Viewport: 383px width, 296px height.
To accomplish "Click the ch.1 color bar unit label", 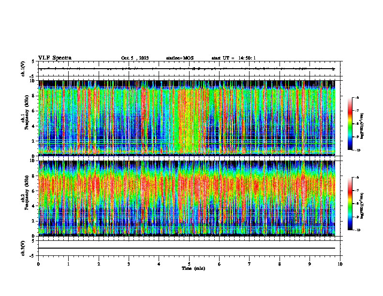I will pos(362,126).
